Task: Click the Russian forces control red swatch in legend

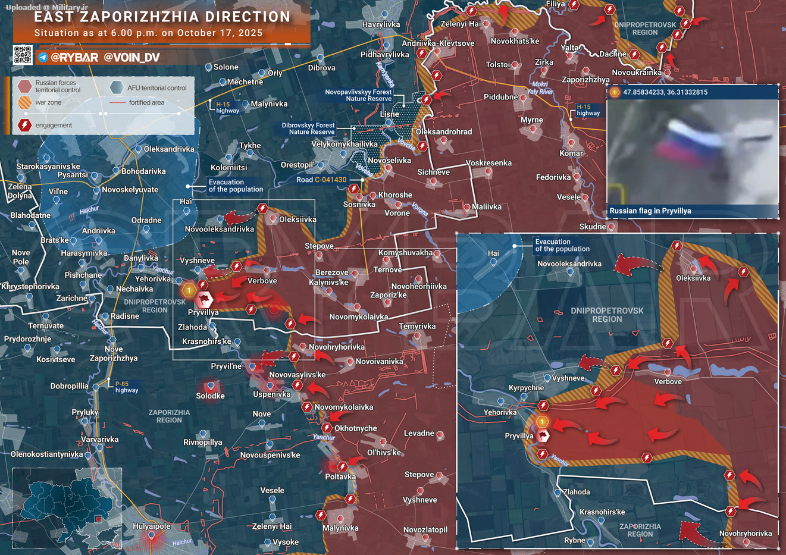Action: [x=24, y=86]
